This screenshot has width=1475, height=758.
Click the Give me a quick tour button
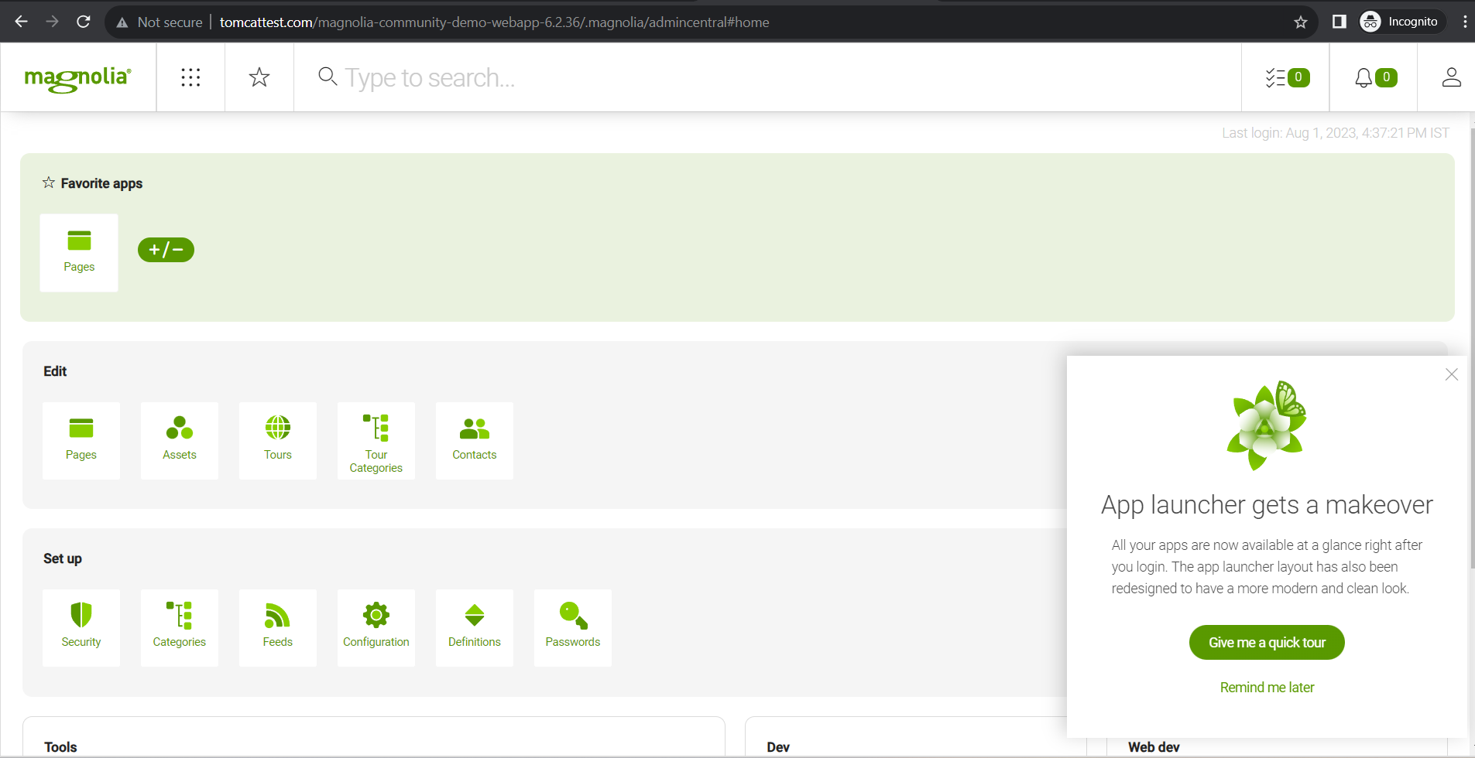(x=1267, y=643)
